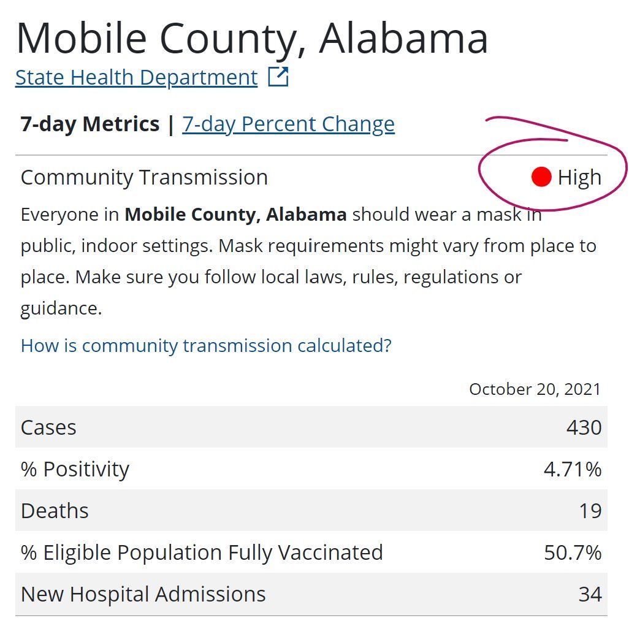Open How is community transmission calculated link
The image size is (629, 634).
[x=206, y=346]
